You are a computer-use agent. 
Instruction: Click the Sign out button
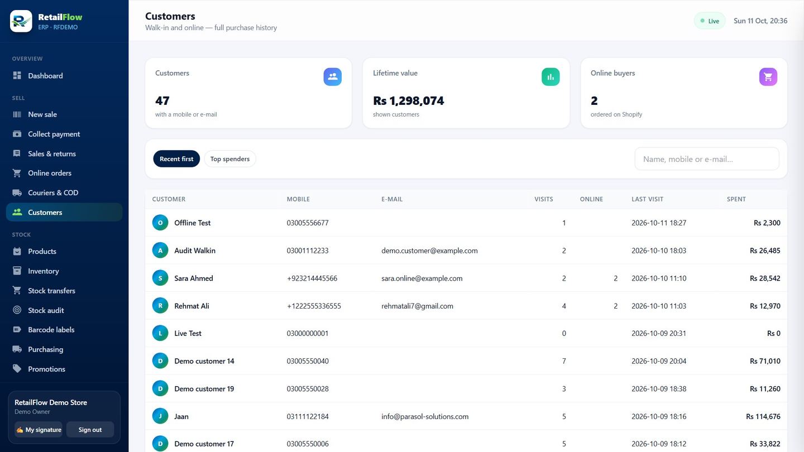[90, 430]
